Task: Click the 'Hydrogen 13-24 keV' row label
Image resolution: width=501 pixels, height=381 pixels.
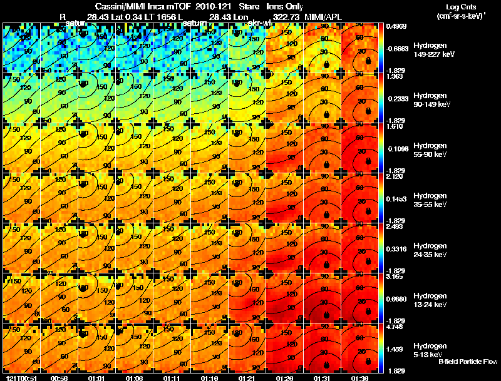Action: tap(430, 300)
